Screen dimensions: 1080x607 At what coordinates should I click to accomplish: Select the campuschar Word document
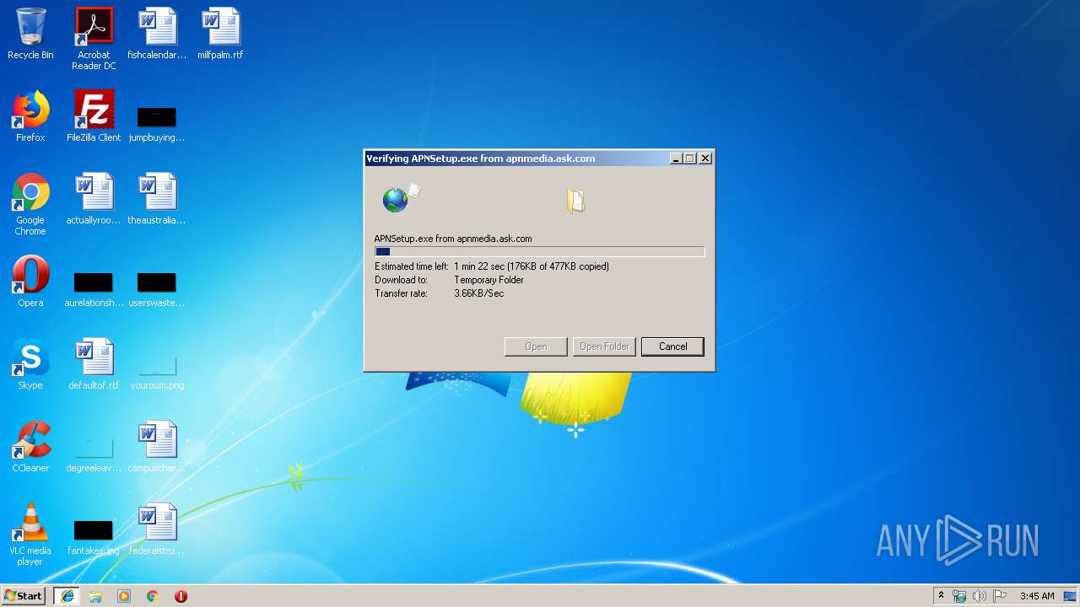pos(157,447)
